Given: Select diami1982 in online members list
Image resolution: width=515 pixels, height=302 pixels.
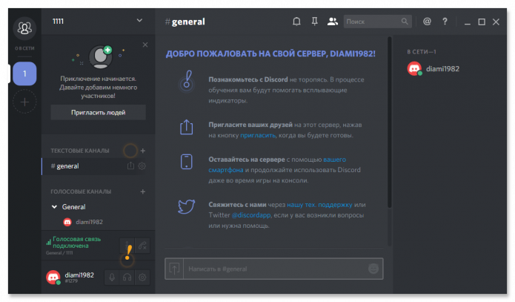Looking at the screenshot, I should click(434, 69).
